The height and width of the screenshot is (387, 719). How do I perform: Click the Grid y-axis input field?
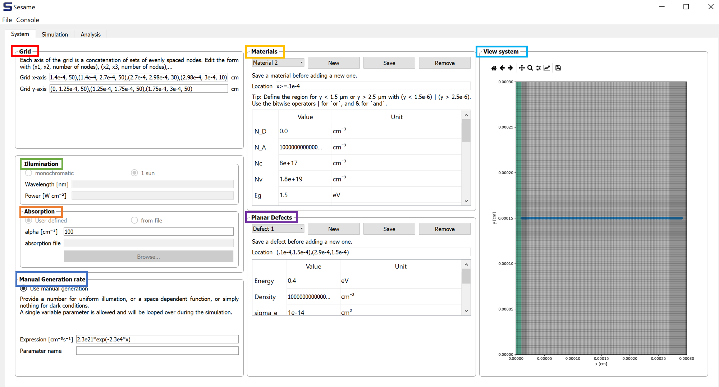point(139,89)
